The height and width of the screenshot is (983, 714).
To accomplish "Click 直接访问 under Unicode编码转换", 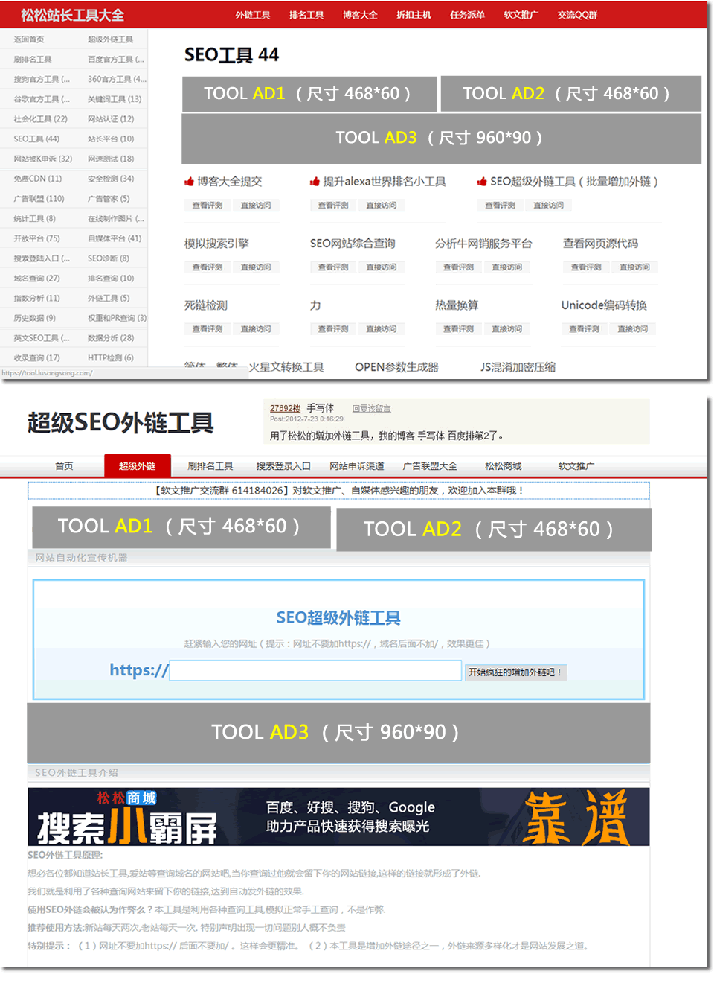I will click(633, 329).
